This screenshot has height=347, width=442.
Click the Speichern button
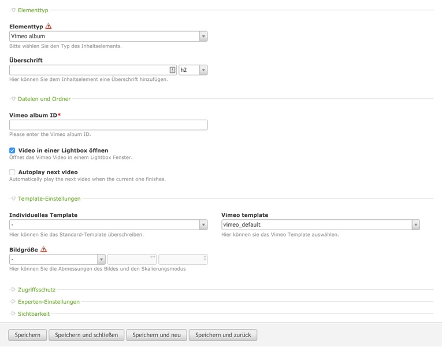pos(28,335)
